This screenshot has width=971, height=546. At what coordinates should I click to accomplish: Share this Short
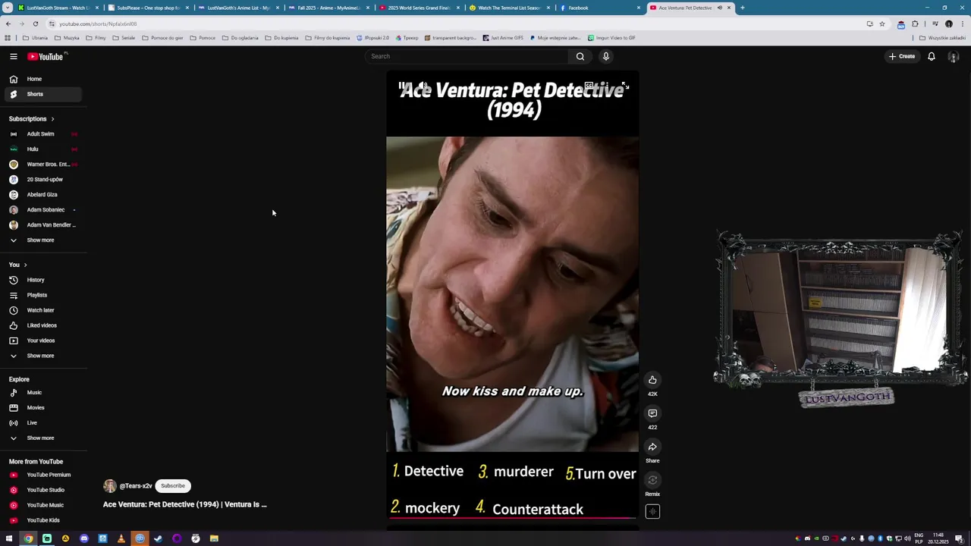pos(652,447)
